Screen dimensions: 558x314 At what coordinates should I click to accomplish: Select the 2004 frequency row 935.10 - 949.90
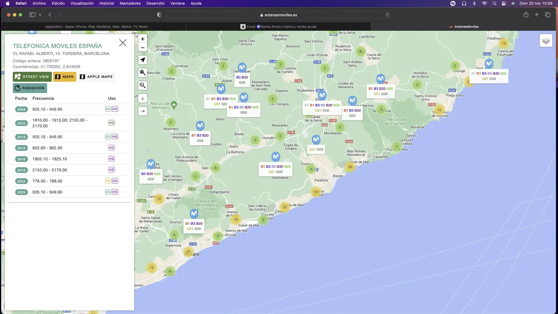[x=69, y=109]
